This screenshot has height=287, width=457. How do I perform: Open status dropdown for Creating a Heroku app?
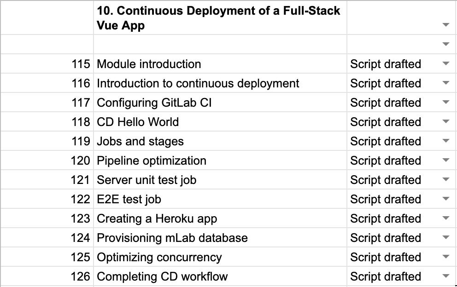pyautogui.click(x=445, y=218)
